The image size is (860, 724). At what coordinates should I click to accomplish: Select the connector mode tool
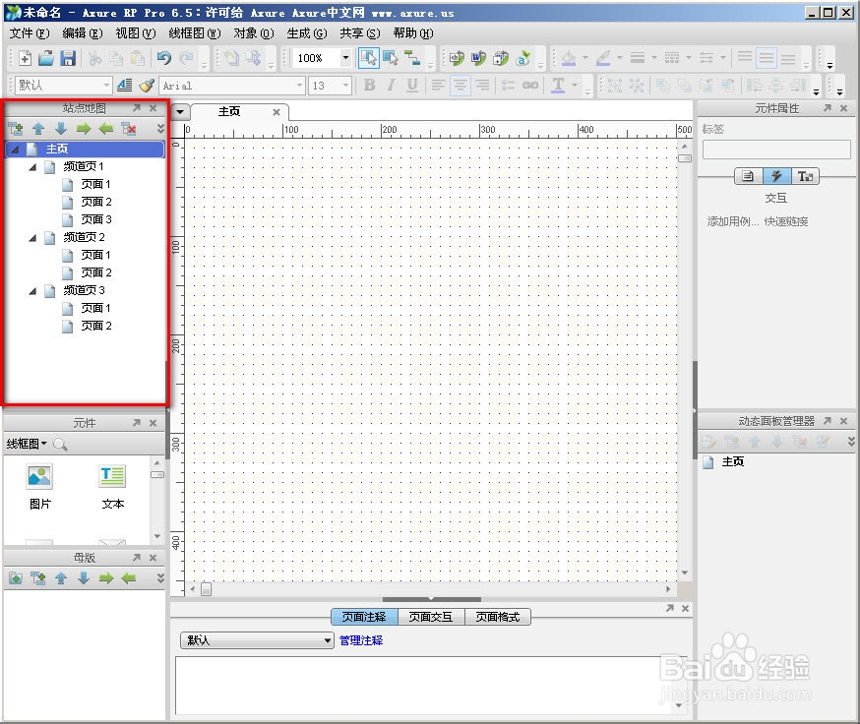tap(412, 58)
